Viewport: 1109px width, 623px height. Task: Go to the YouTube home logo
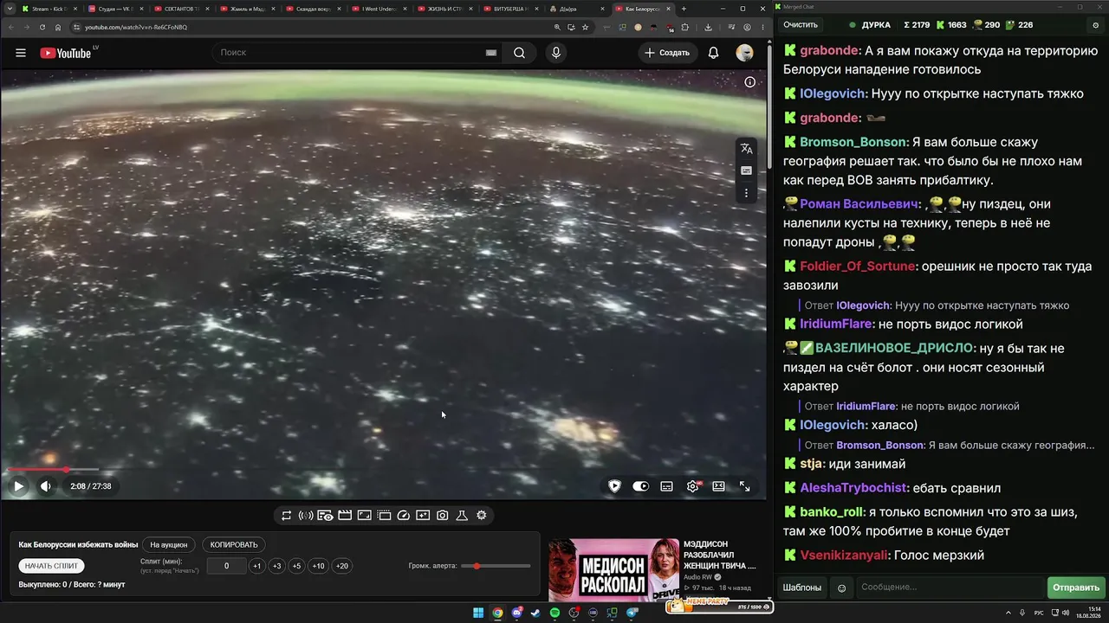(x=66, y=53)
